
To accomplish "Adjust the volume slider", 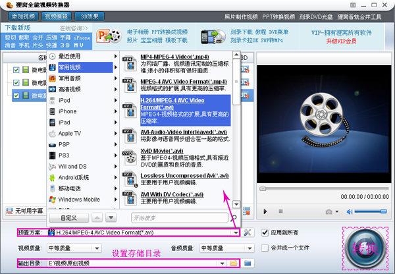I will (371, 211).
